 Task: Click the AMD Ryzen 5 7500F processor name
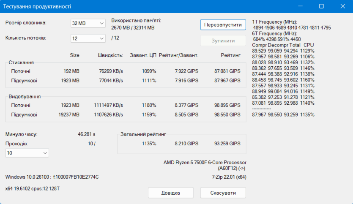click(205, 163)
